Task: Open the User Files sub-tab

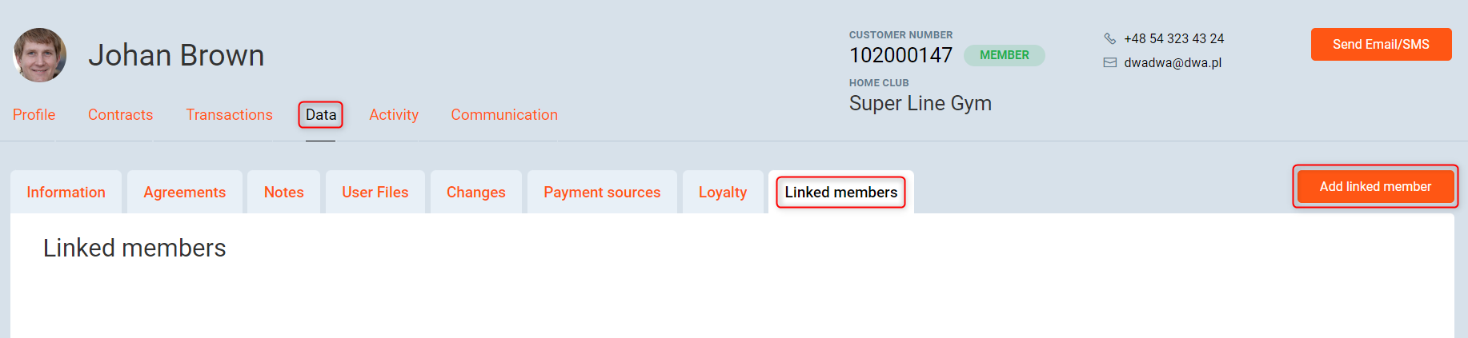Action: coord(375,192)
